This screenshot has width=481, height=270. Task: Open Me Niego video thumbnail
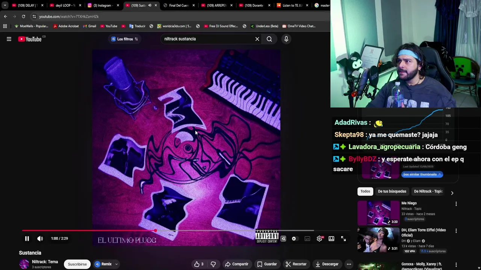pos(378,213)
